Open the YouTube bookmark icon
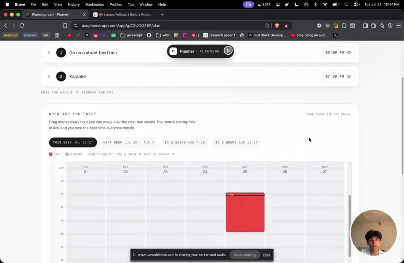Screen dimensions: 404x263 pos(69,35)
